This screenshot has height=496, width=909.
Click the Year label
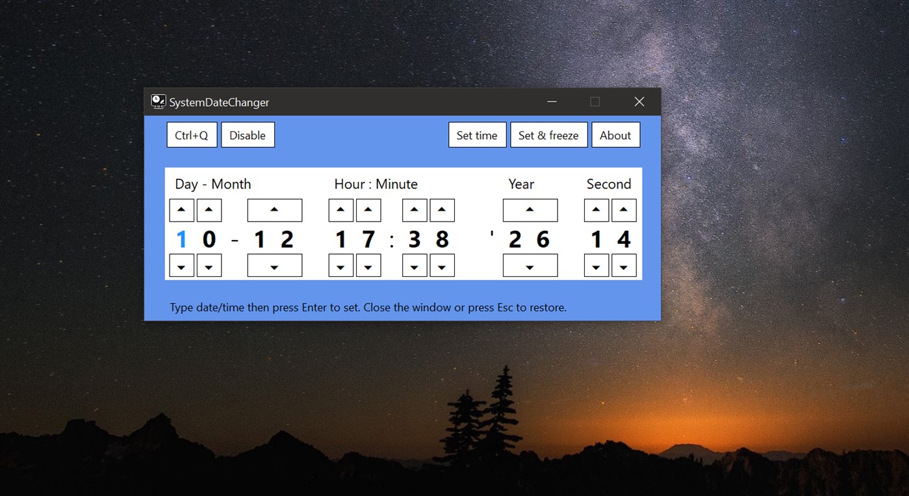pos(521,184)
